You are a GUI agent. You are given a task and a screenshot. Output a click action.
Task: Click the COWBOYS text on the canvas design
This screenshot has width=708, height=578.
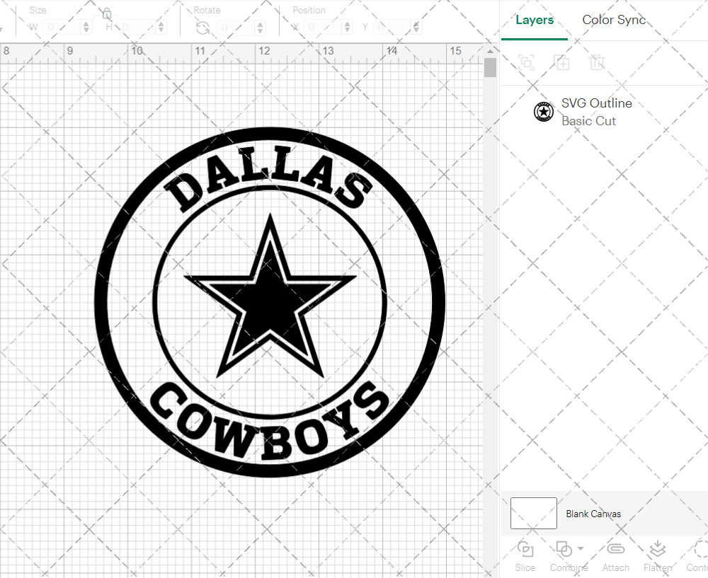[x=270, y=422]
